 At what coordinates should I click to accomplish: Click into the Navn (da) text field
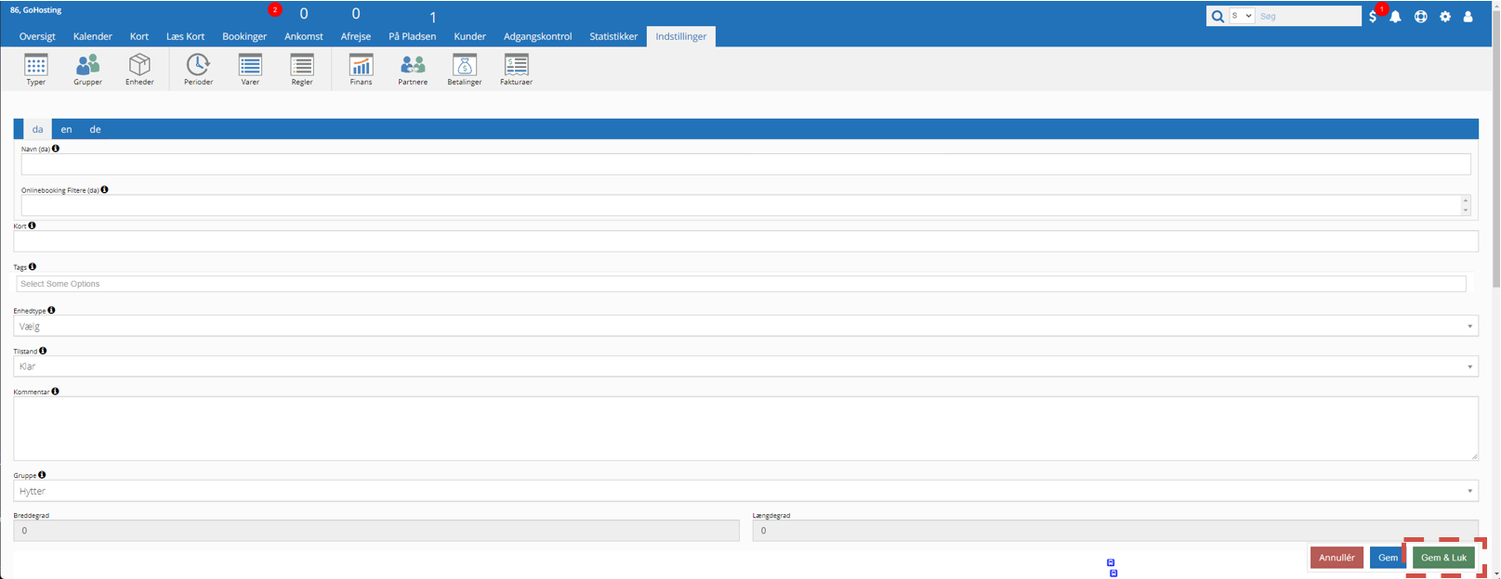[x=744, y=165]
